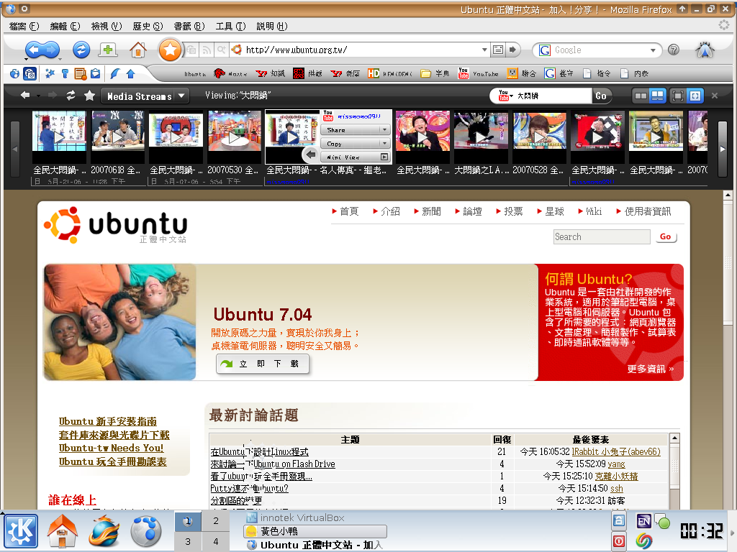Click the go arrow beside address bar

(x=512, y=50)
